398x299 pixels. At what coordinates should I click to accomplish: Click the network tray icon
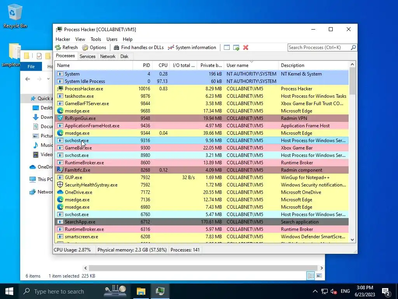(325, 291)
